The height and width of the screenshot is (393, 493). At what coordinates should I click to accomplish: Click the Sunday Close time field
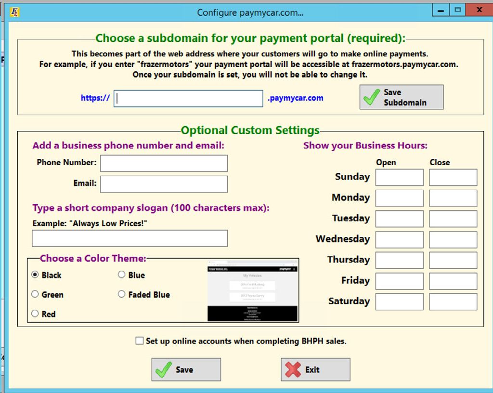453,178
